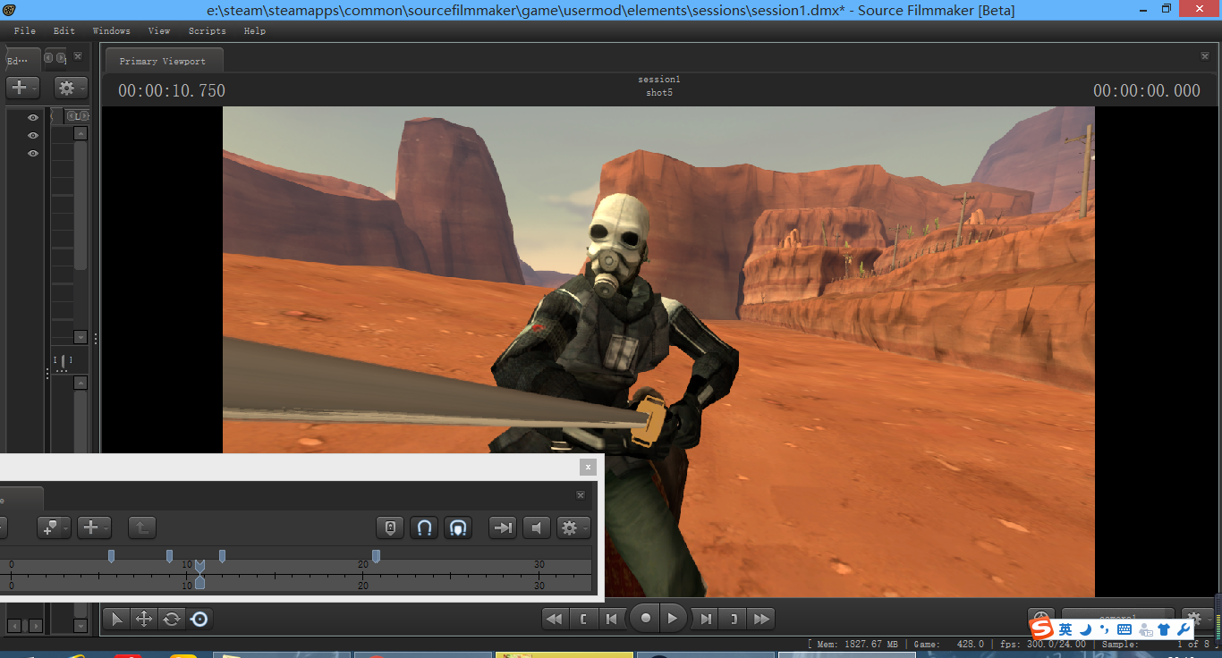Click the timeline bookmark near frame 20
The image size is (1222, 658).
(376, 556)
